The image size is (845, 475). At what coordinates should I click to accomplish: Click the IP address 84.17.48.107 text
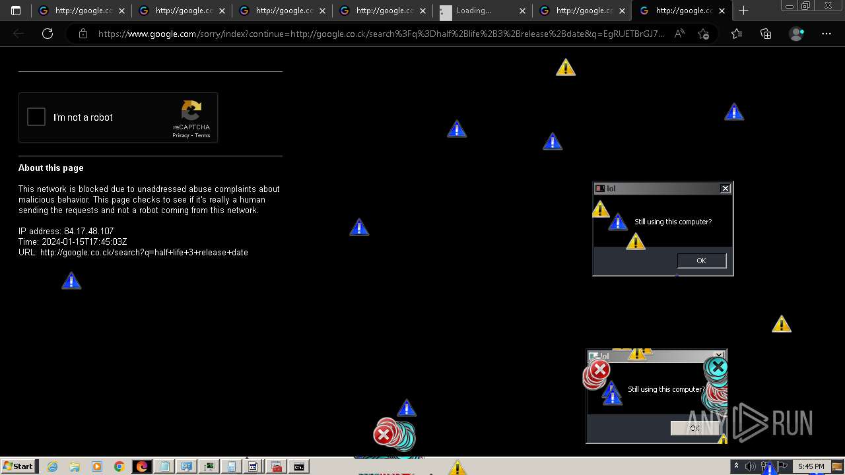click(66, 231)
